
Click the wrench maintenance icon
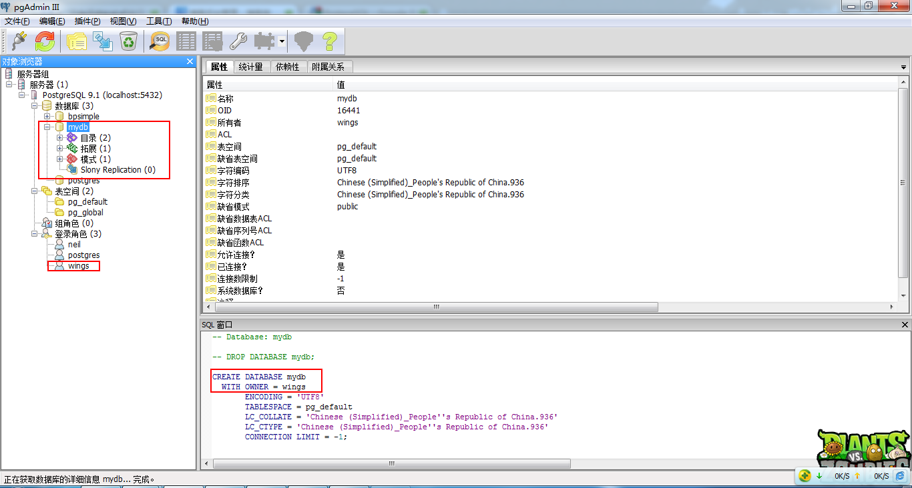[x=238, y=41]
